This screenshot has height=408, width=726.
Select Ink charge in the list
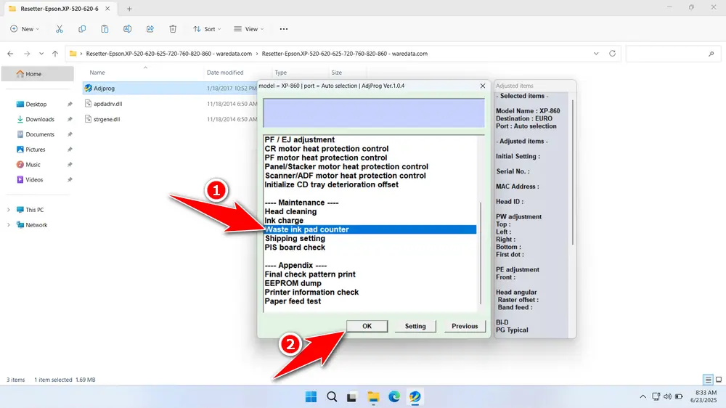[284, 221]
